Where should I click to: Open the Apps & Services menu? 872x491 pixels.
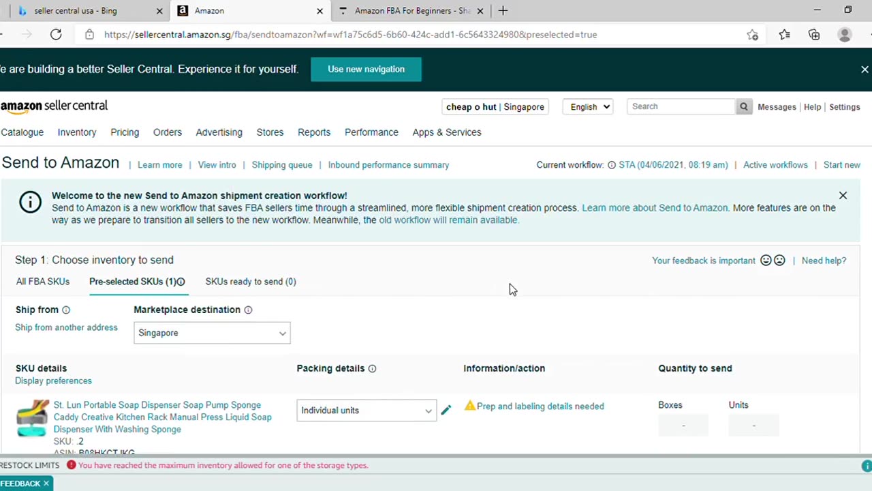447,132
